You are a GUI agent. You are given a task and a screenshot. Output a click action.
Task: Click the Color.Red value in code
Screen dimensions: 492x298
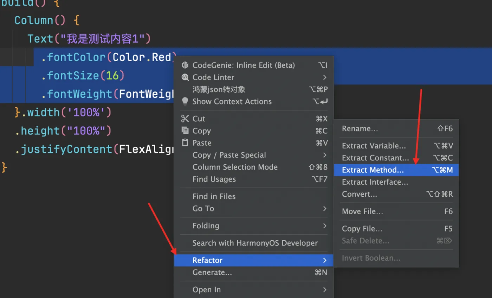(x=142, y=57)
